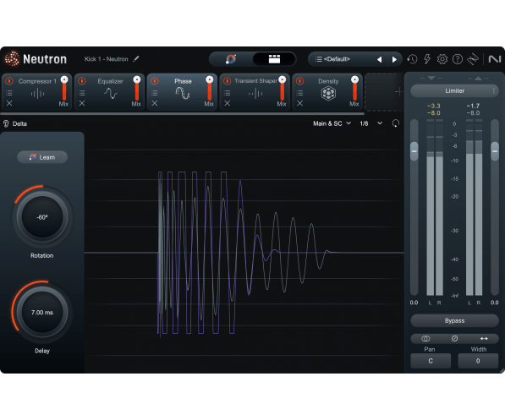Click the Bypass button

455,320
